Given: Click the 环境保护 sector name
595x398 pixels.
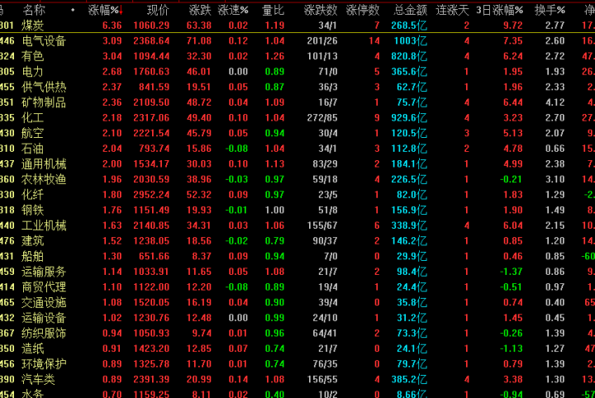Looking at the screenshot, I should point(44,363).
